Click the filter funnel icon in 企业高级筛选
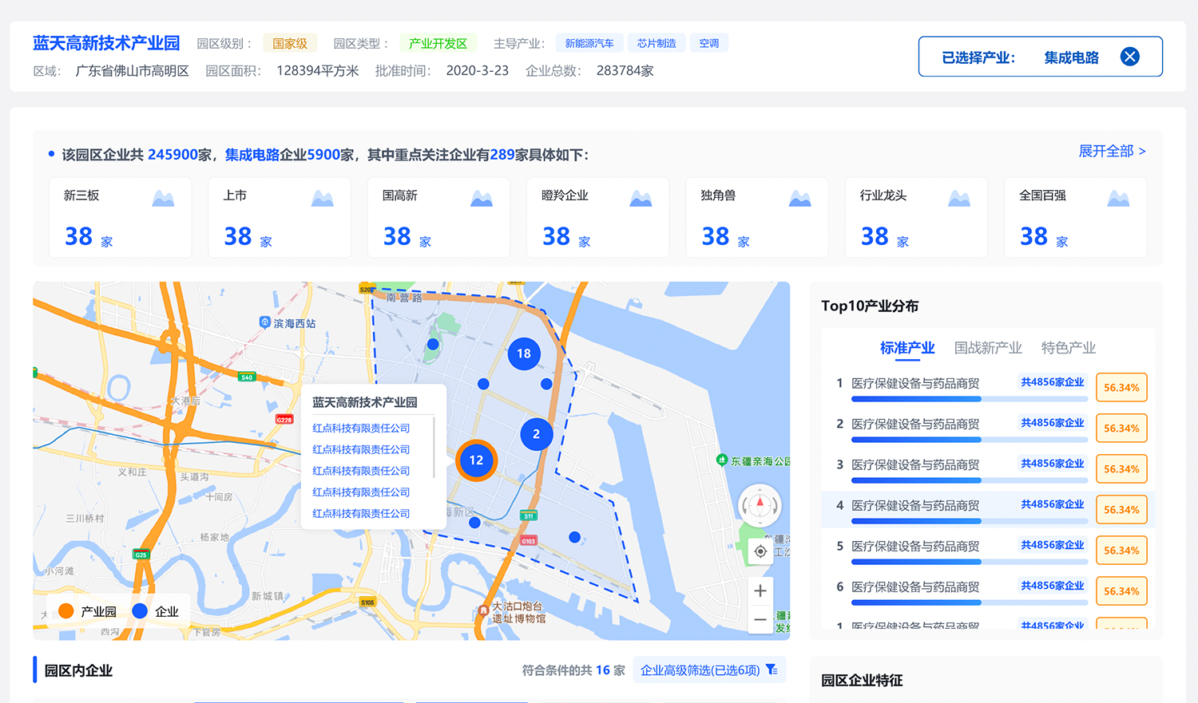This screenshot has width=1198, height=703. (772, 670)
